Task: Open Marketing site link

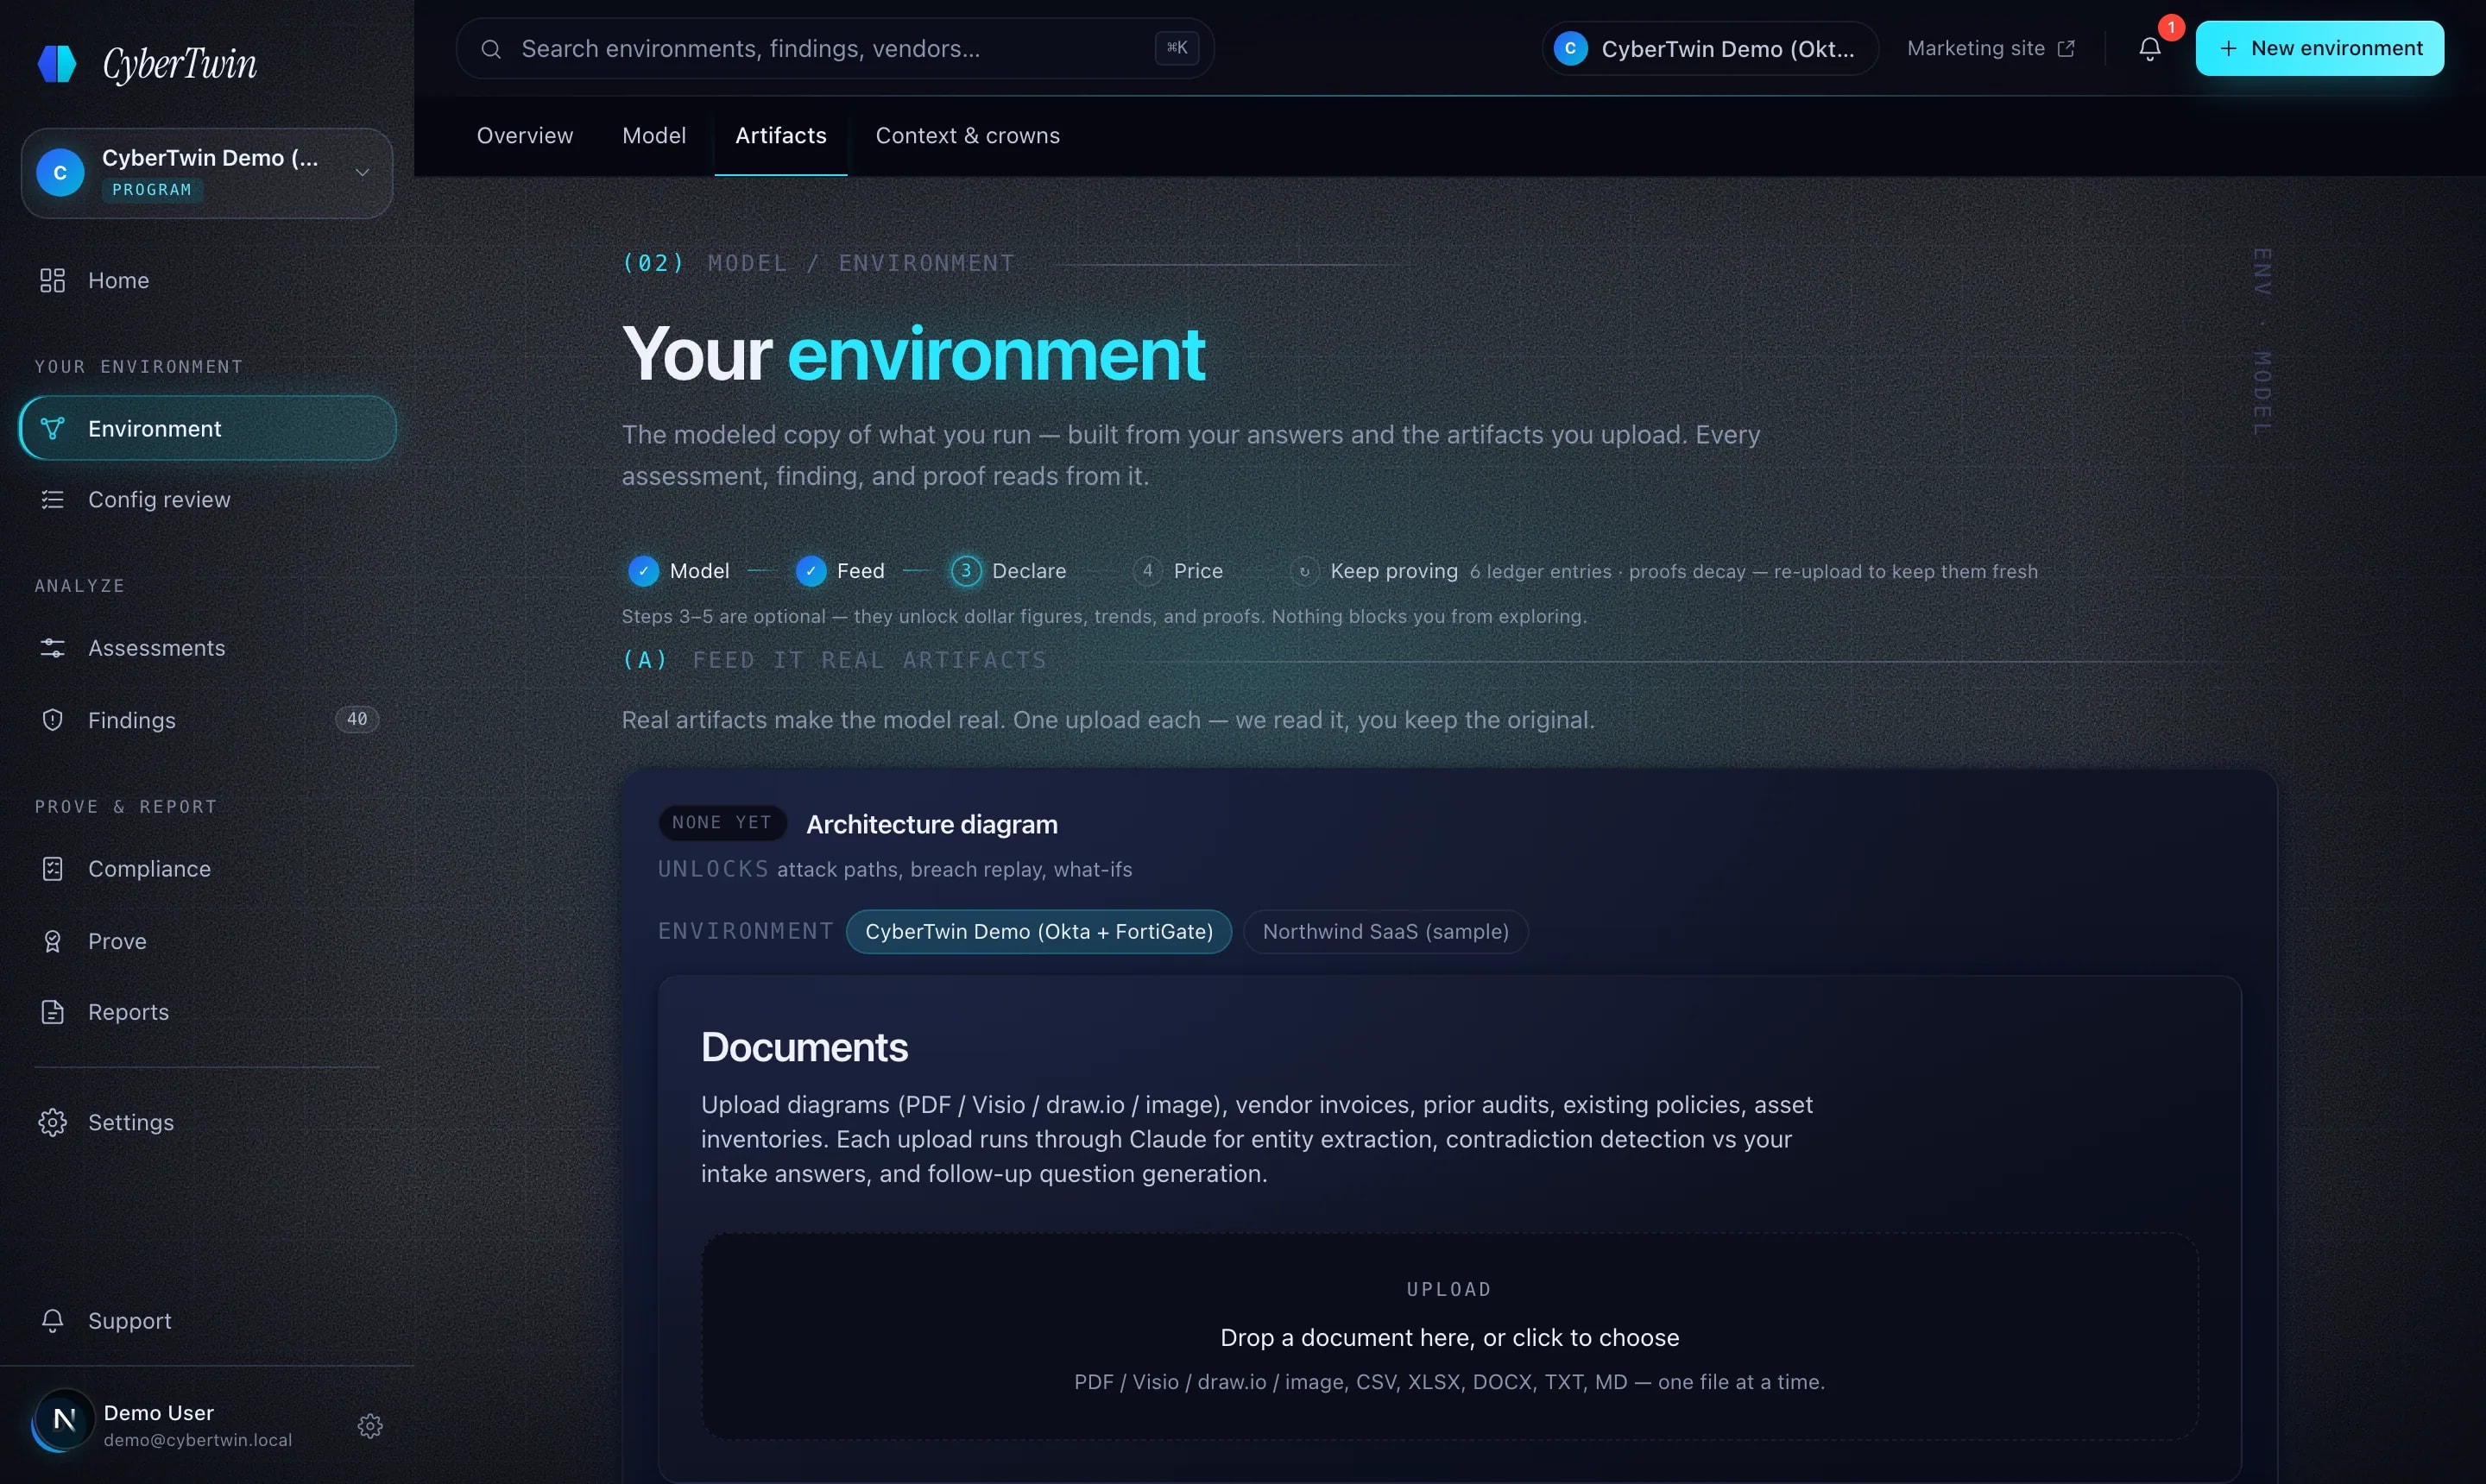Action: pos(1991,49)
